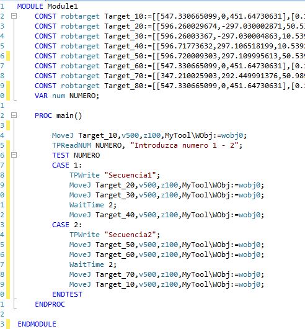Viewport: 305px width, 329px height.
Task: Click the MoveJ Target_70 instruction
Action: pyautogui.click(x=167, y=274)
